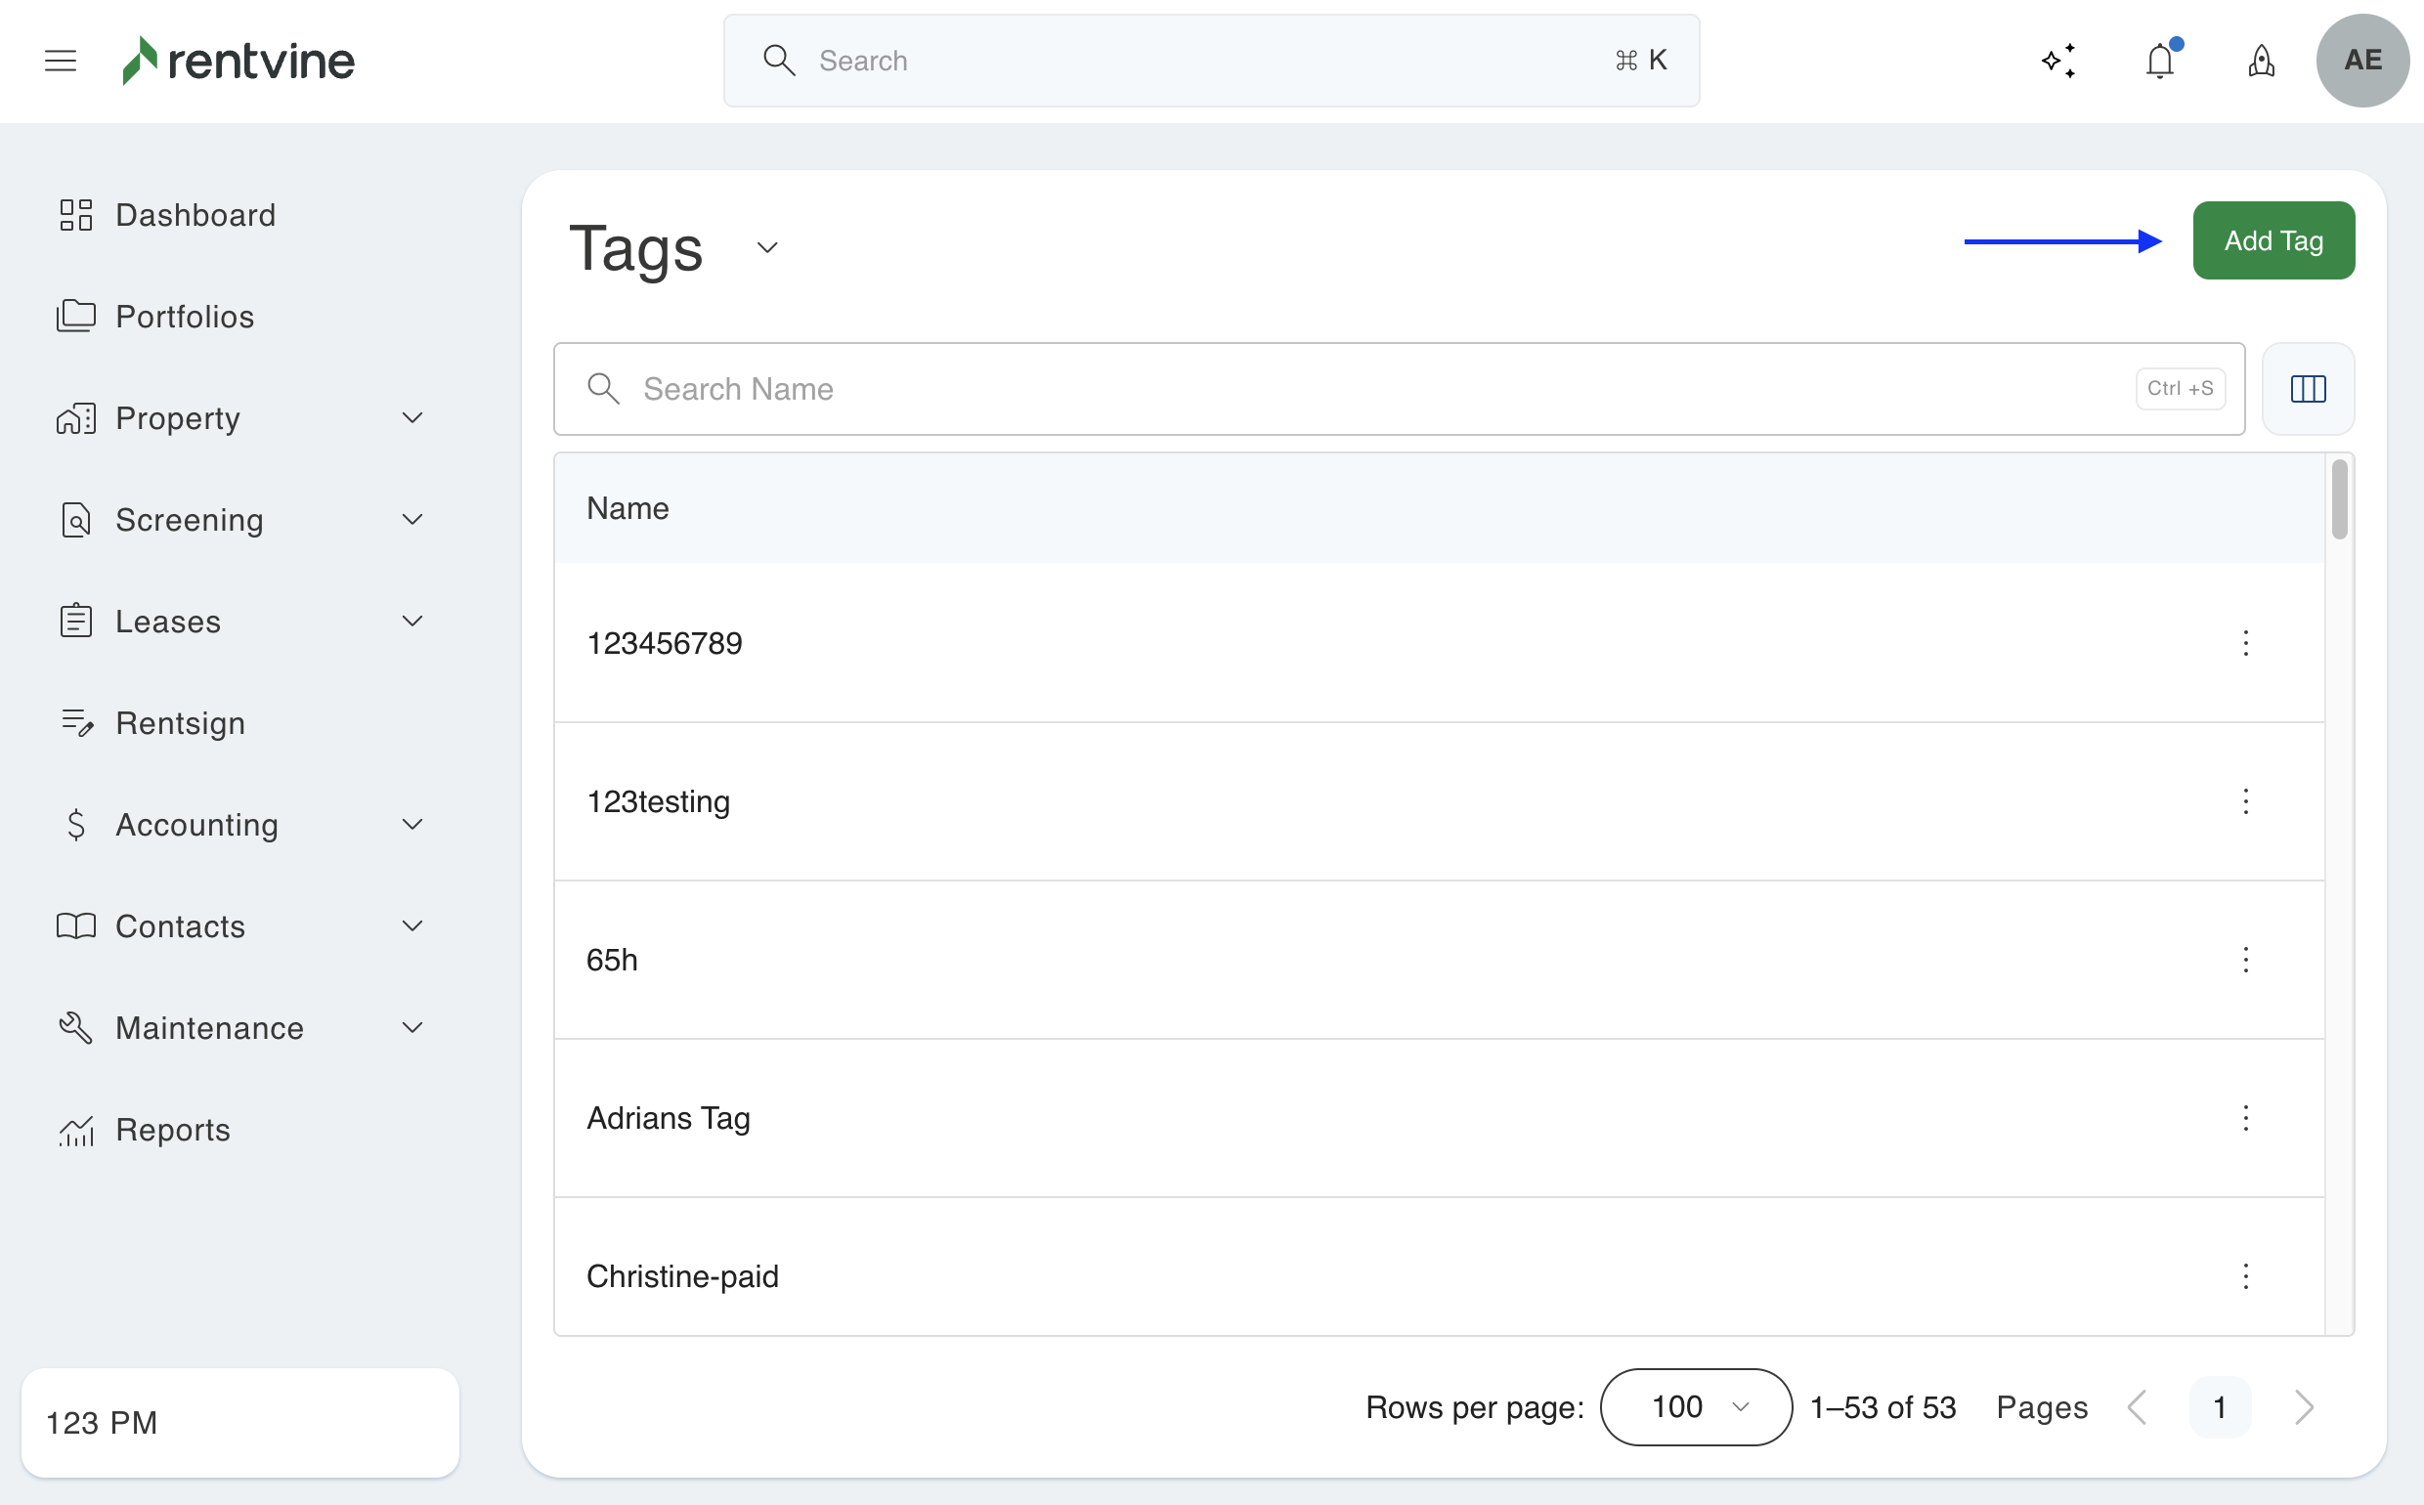
Task: Open Rentsign in sidebar
Action: [x=179, y=722]
